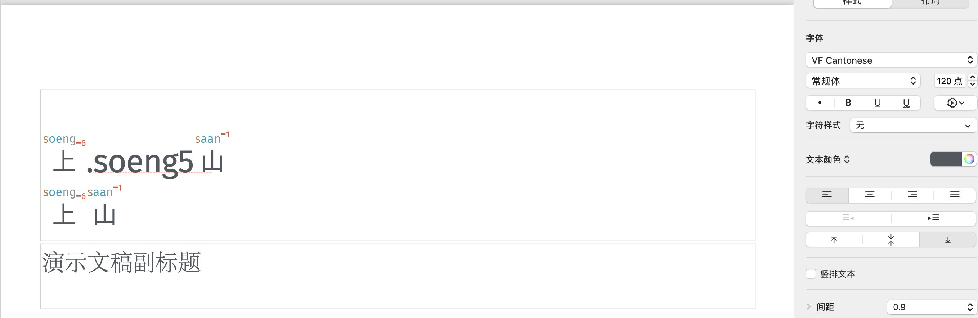Open the color wheel picker
Viewport: 978px width, 318px height.
coord(969,159)
